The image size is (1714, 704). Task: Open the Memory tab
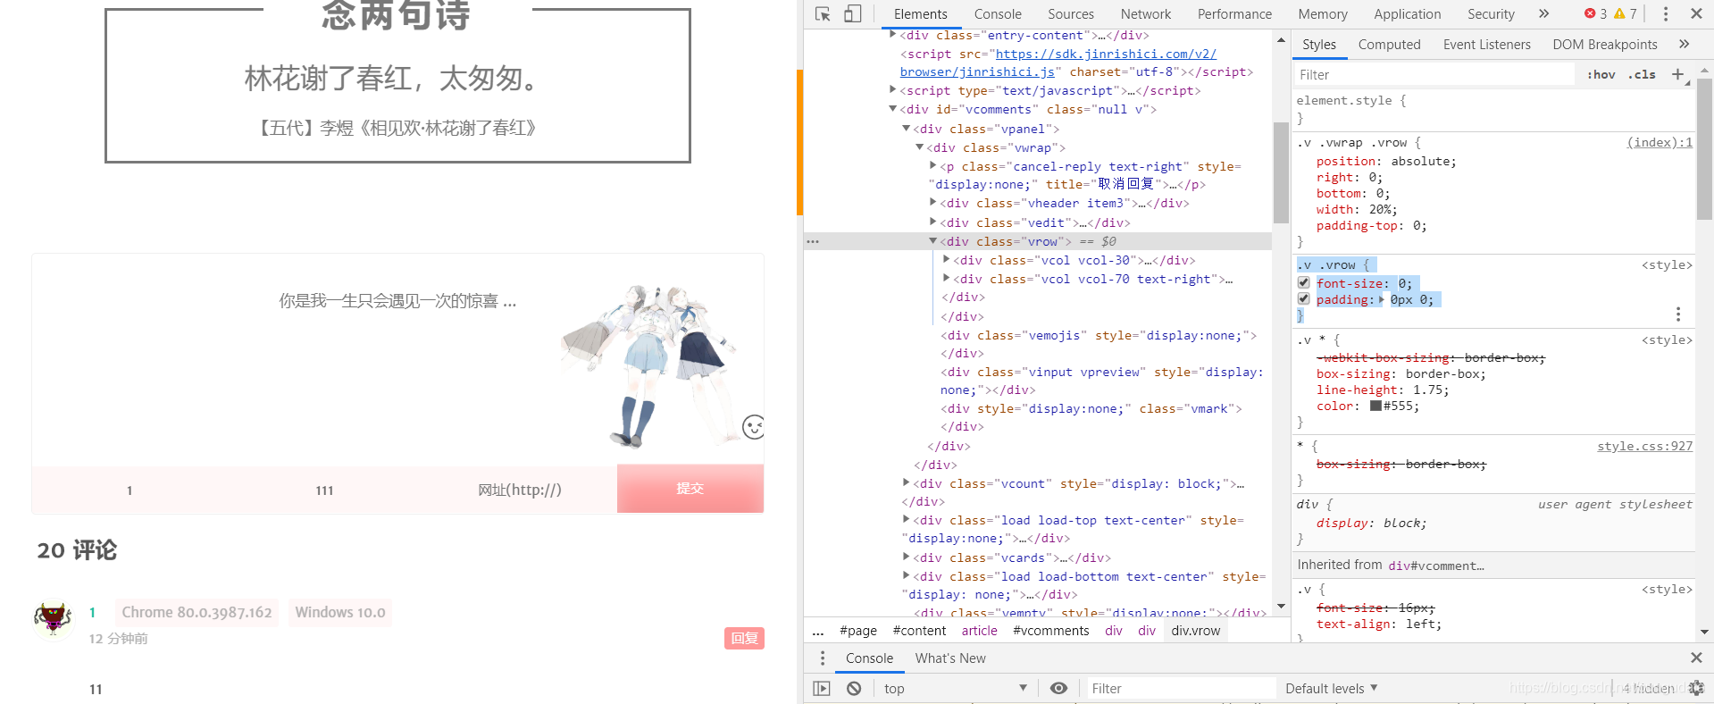point(1323,13)
